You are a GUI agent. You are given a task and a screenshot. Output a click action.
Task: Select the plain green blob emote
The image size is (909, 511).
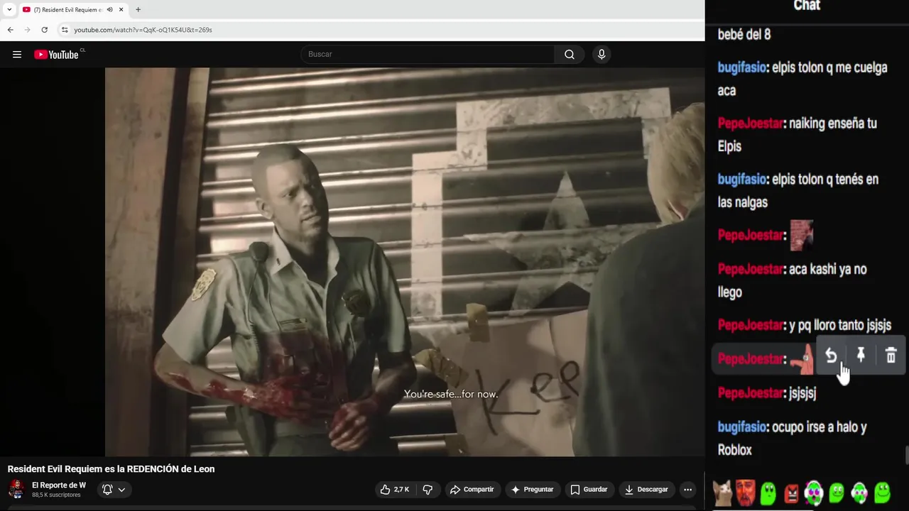click(768, 493)
